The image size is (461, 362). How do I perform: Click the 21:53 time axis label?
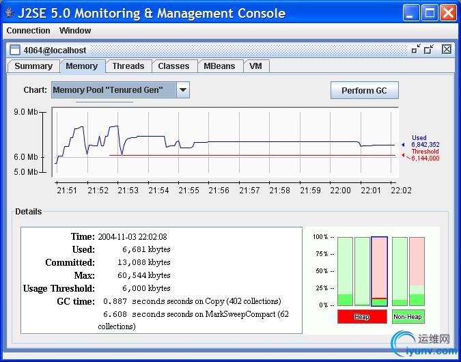pos(128,191)
